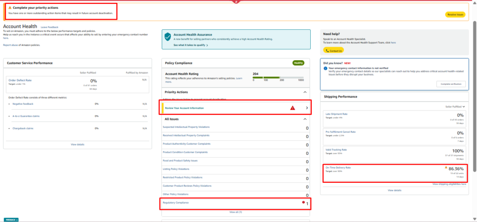Click the Account Health Rating value 204

coord(256,74)
